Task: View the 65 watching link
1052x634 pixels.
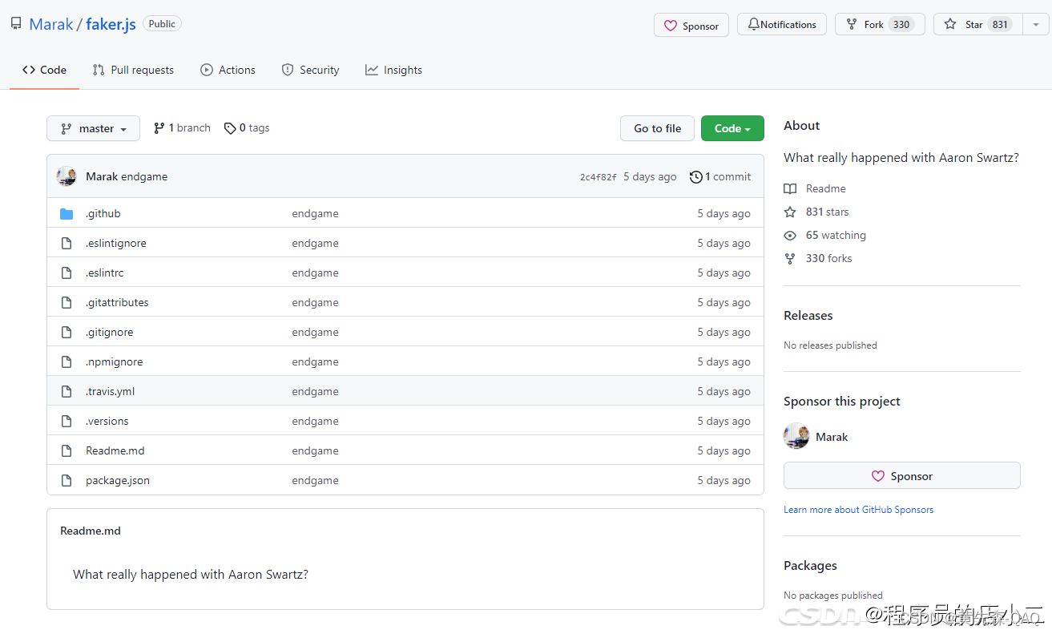Action: tap(836, 235)
